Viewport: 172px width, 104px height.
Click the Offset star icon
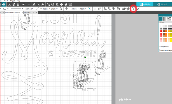tap(128, 9)
